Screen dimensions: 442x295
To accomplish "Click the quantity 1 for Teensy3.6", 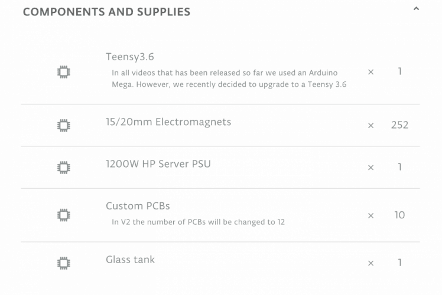I will click(x=400, y=72).
